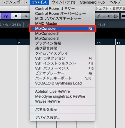
Task: Choose MMC Master from the menu
Action: 62,24
